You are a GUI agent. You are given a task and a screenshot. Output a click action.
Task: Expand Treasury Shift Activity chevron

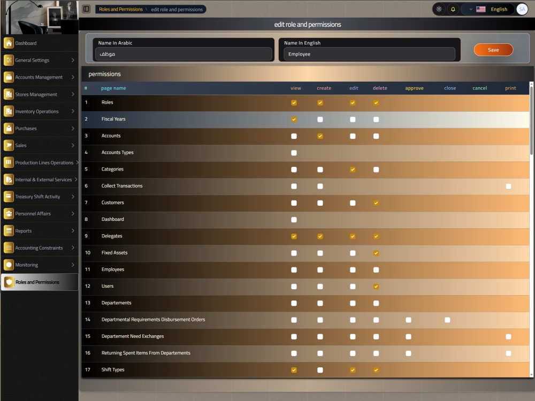click(73, 196)
